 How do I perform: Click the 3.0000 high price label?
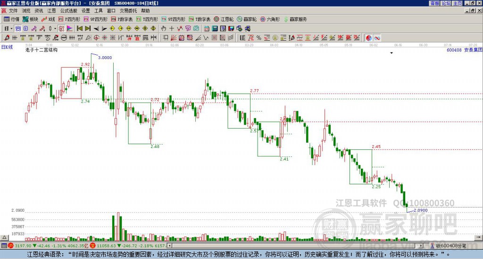105,57
